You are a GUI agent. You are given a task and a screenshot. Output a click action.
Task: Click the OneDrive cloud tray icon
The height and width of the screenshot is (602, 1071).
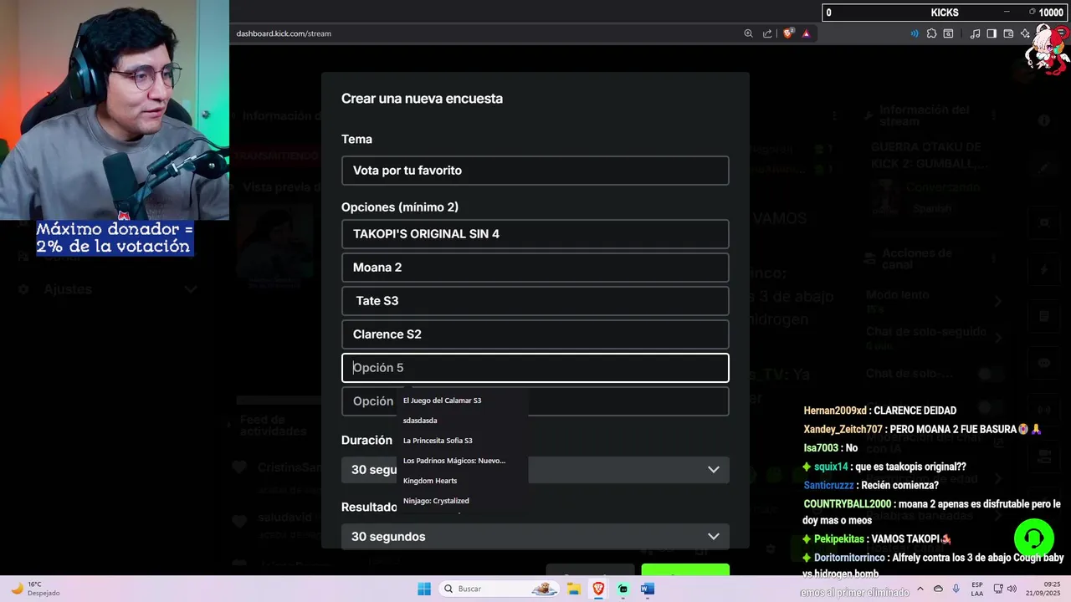click(938, 589)
